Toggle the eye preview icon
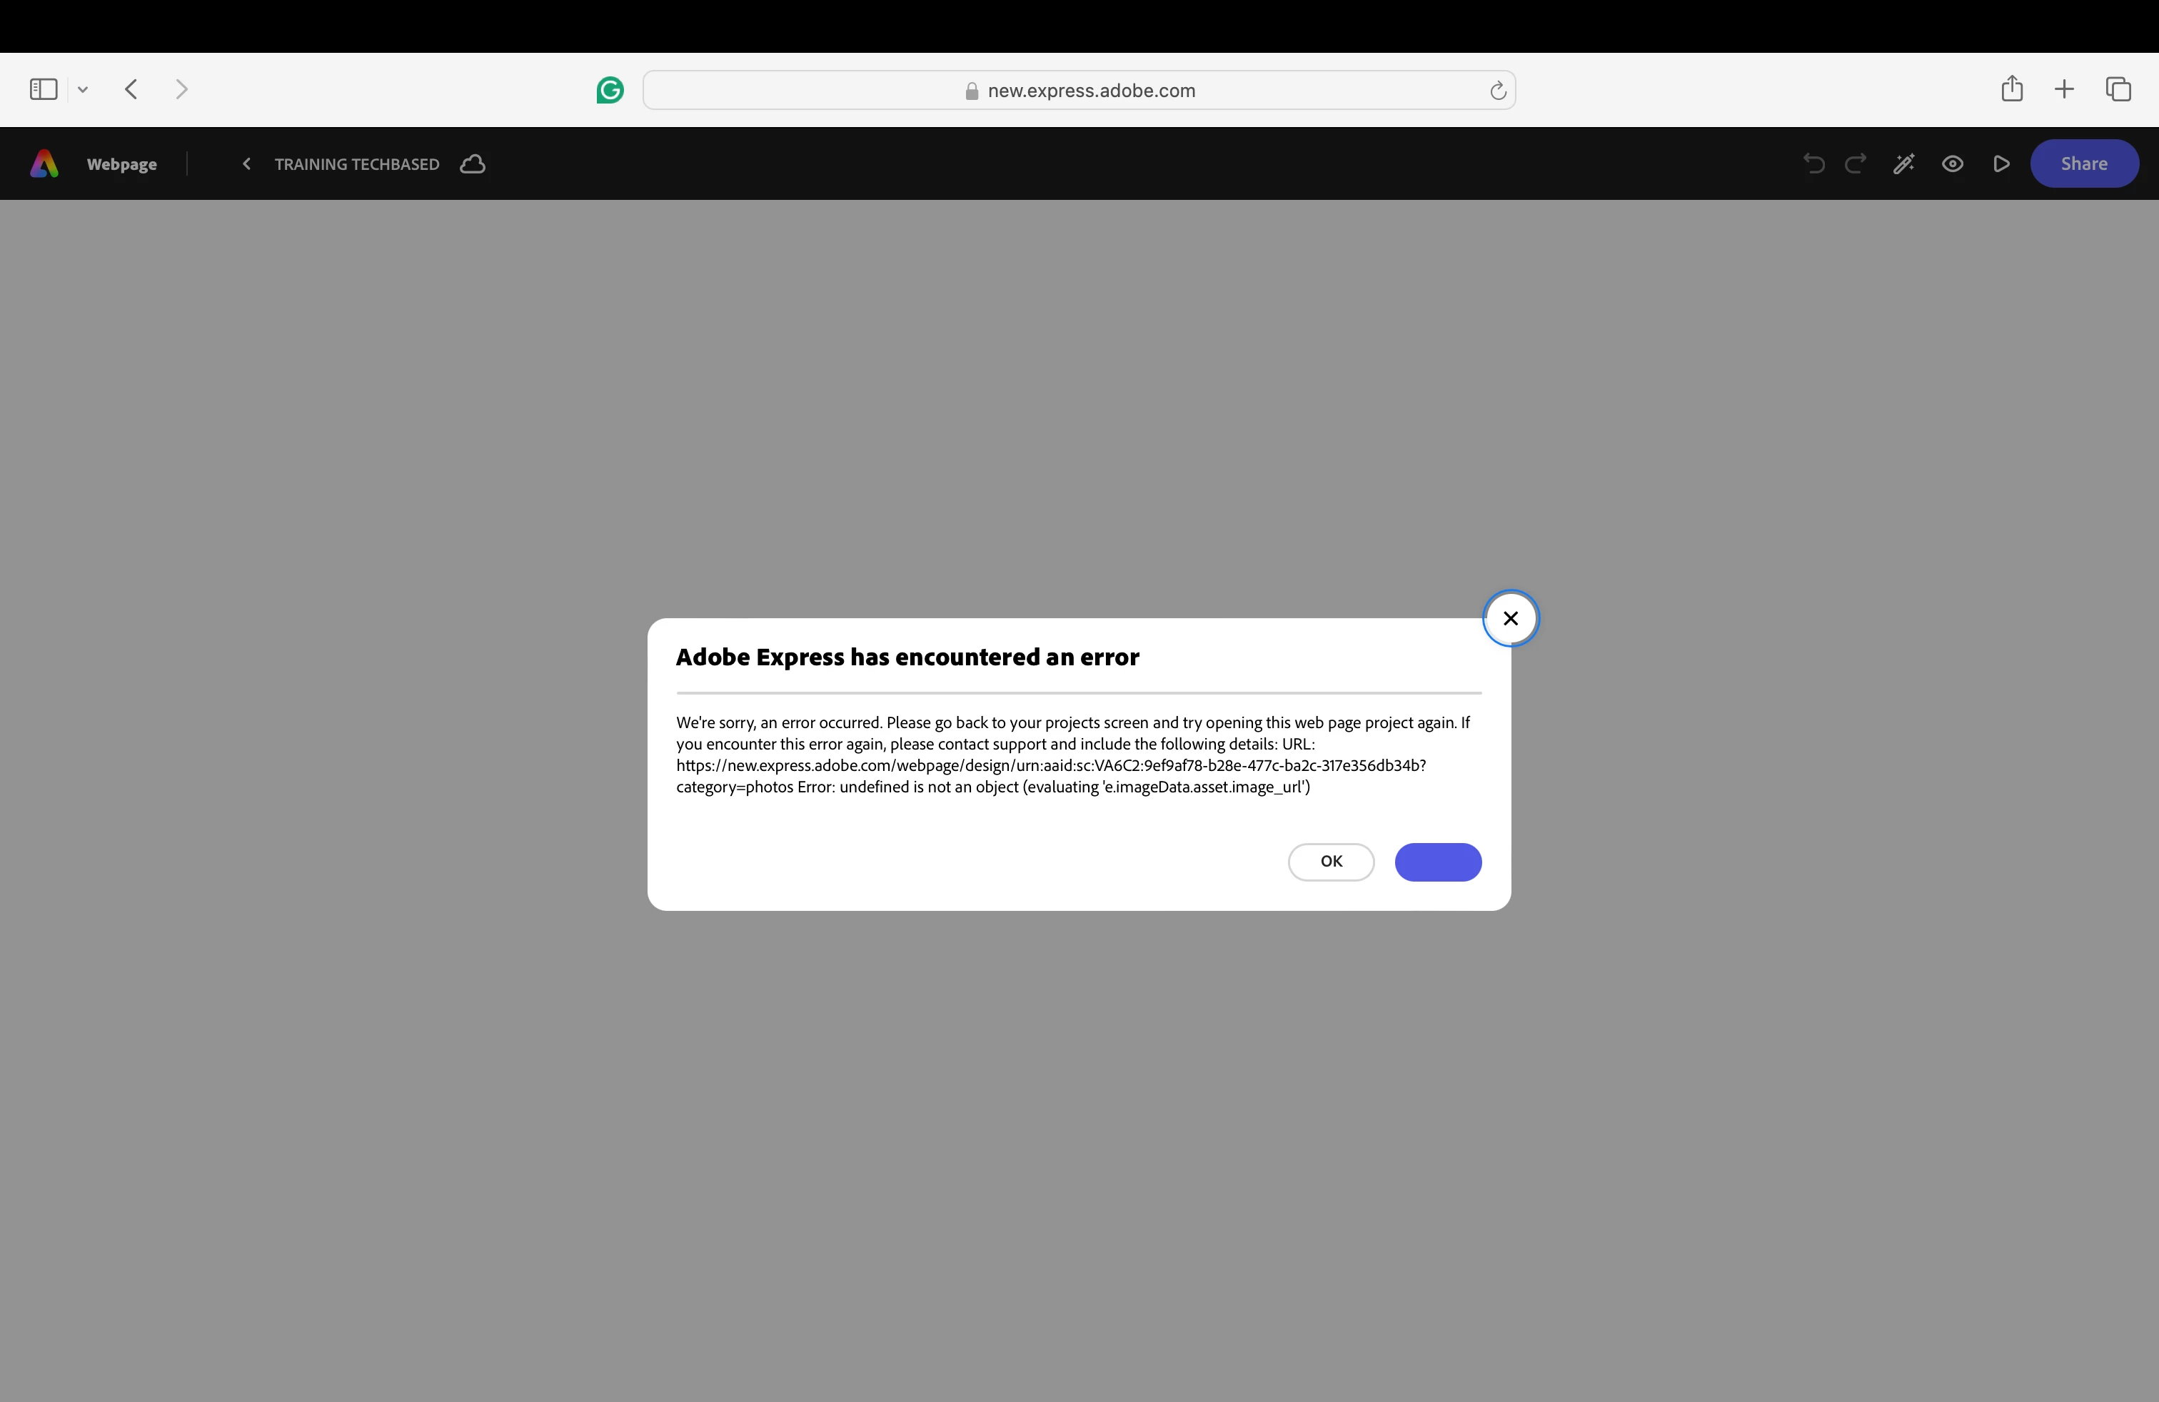This screenshot has height=1402, width=2159. pos(1952,164)
